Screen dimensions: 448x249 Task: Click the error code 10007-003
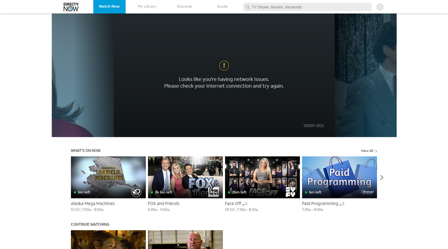coord(313,126)
